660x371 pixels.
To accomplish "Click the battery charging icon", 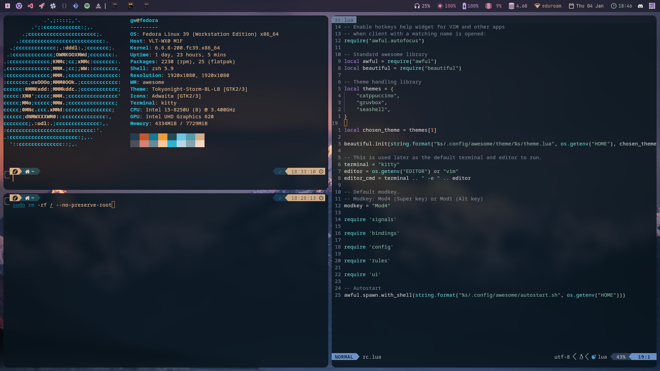I will tap(464, 6).
